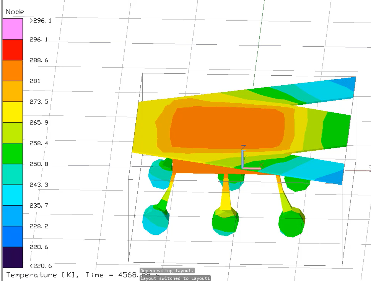
Task: Click "layout switched to Layout1" message
Action: point(175,278)
